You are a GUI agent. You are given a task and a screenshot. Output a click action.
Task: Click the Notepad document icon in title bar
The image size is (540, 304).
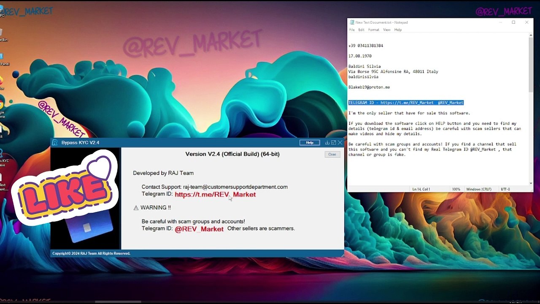(352, 22)
